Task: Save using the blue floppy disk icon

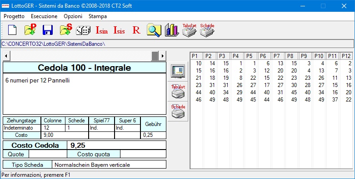Action: (48, 30)
